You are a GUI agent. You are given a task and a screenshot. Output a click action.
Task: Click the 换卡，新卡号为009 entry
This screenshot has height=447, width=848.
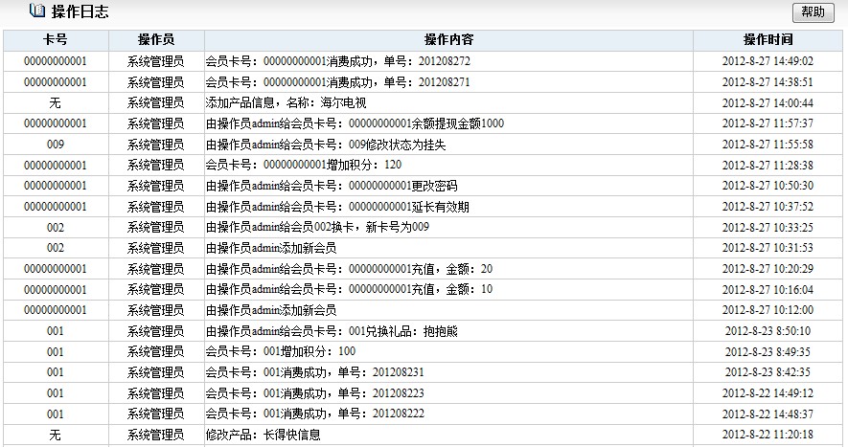[317, 228]
